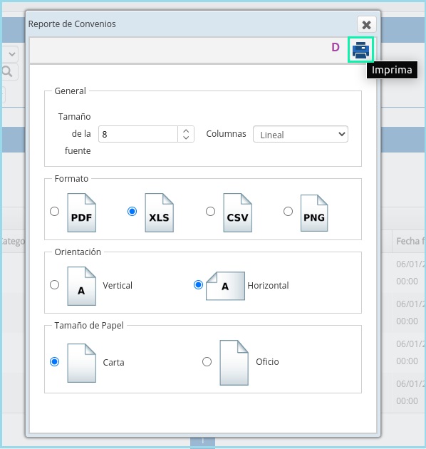The height and width of the screenshot is (449, 426).
Task: Select the CSV format radio button
Action: pyautogui.click(x=210, y=212)
